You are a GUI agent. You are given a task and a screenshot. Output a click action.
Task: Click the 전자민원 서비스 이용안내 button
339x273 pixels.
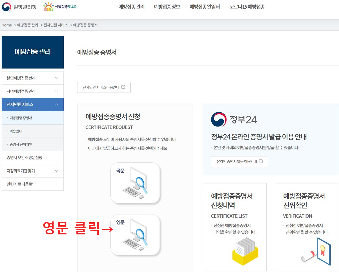104,87
